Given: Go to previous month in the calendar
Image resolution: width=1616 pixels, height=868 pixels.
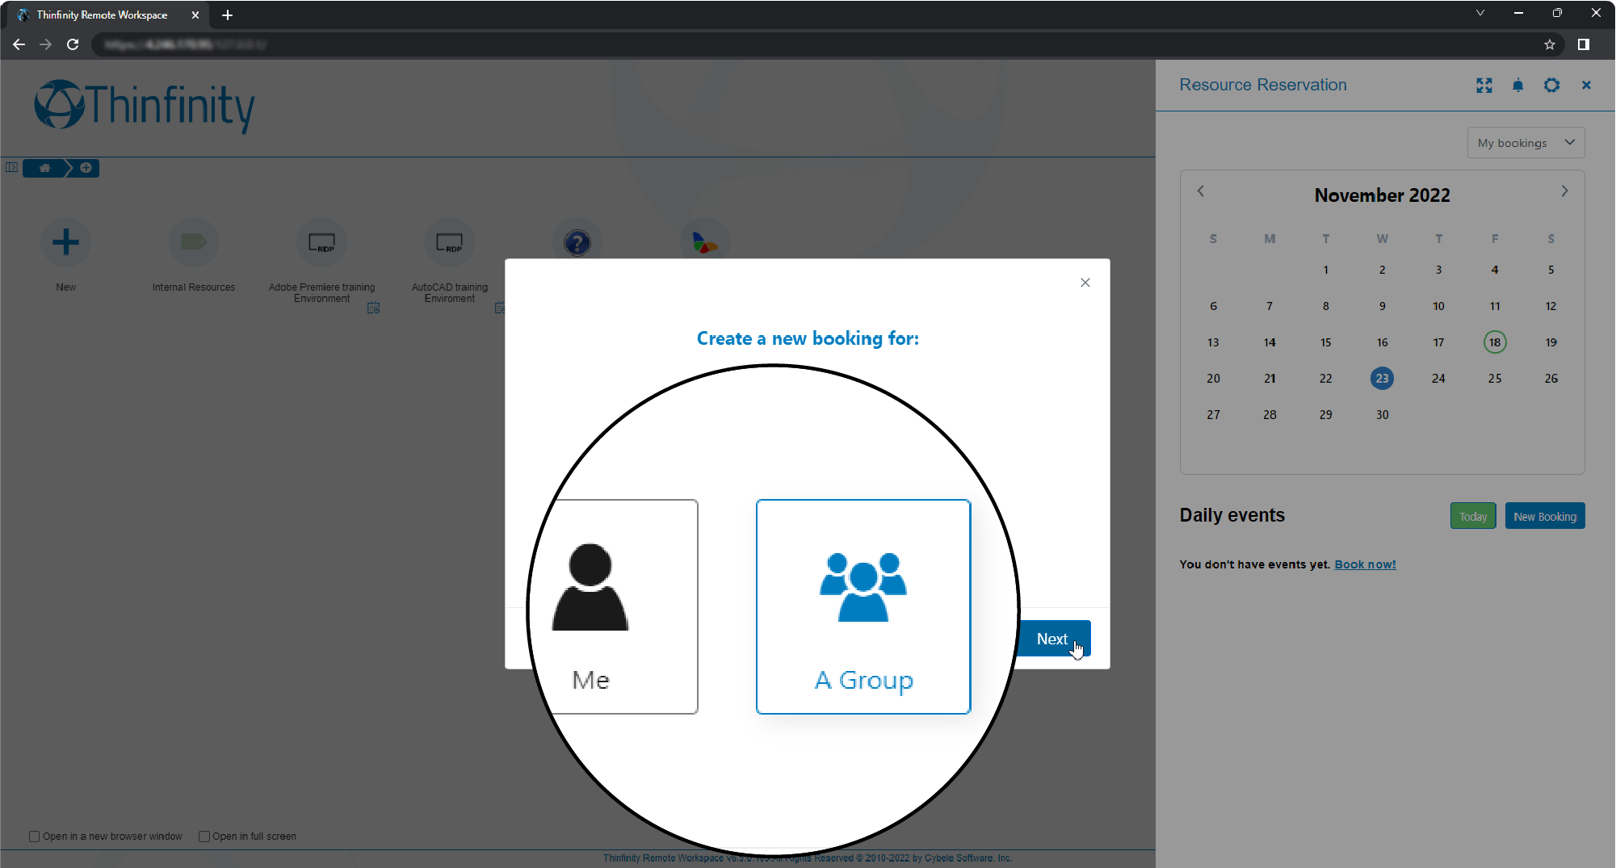Looking at the screenshot, I should (1201, 191).
